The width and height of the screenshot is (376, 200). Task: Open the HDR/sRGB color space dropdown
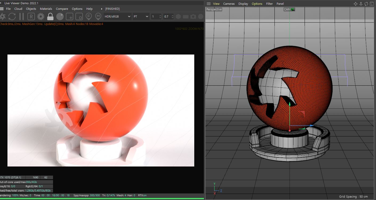(117, 16)
